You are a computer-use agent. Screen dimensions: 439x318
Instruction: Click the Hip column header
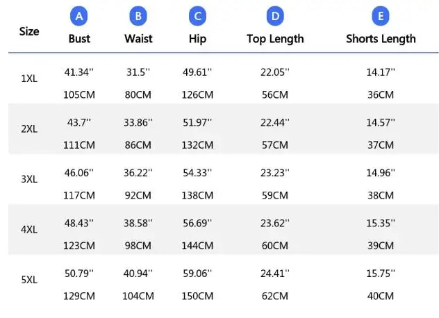pyautogui.click(x=197, y=39)
